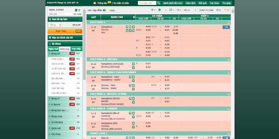Viewport: 279px width, 139px height.
Task: Switch to Hôm nay tab
Action: (x=65, y=49)
